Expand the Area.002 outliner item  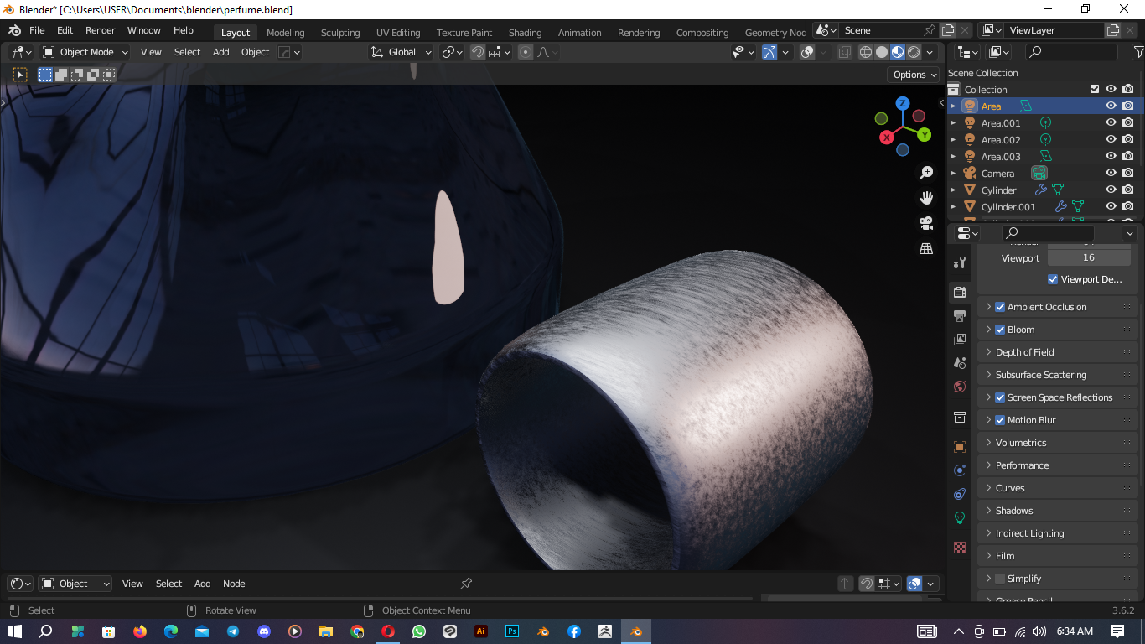coord(953,139)
